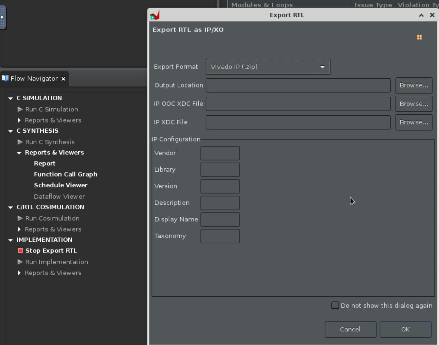Click the Vitis HLS logo in dialog title bar

coord(155,15)
